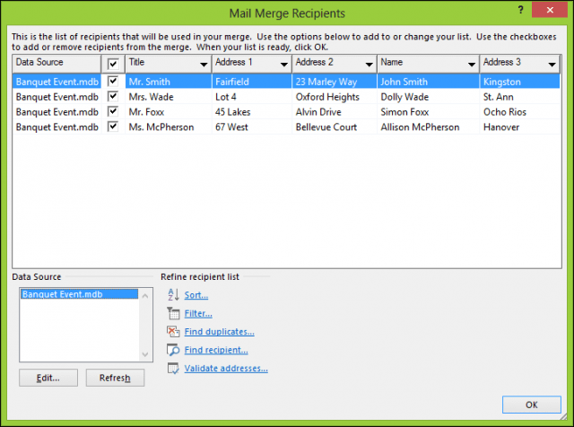Click the Refresh button
The width and height of the screenshot is (574, 427).
tap(115, 378)
